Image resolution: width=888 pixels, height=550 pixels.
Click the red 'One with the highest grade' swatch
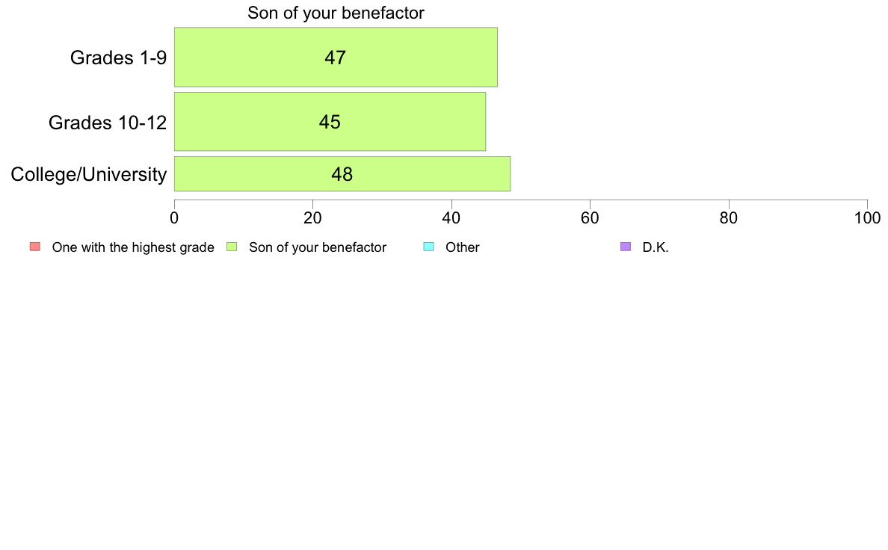pyautogui.click(x=35, y=247)
